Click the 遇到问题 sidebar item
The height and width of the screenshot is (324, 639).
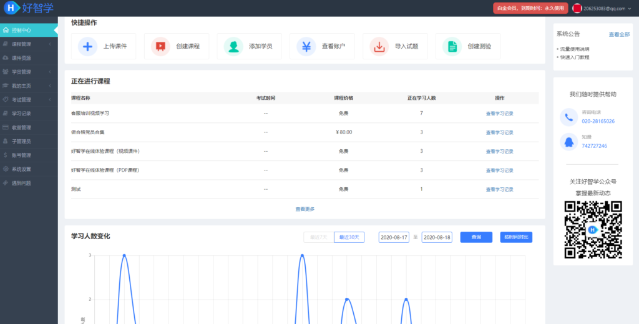pyautogui.click(x=29, y=183)
